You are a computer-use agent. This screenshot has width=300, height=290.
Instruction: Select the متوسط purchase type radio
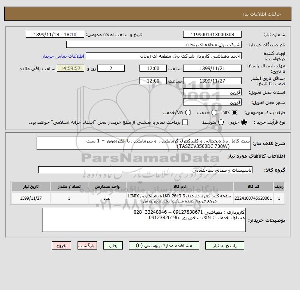[221, 122]
